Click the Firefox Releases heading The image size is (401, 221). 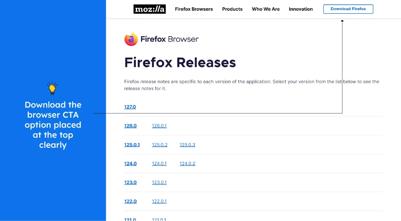tap(180, 62)
